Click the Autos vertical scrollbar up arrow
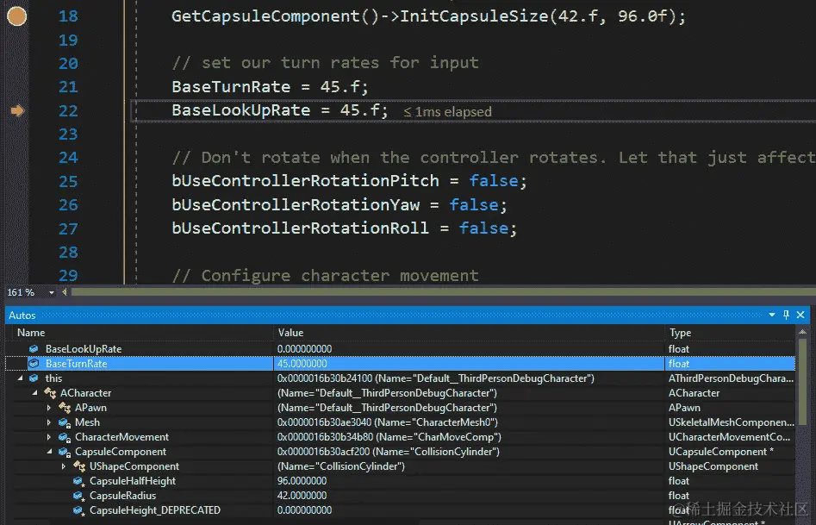 pyautogui.click(x=802, y=332)
